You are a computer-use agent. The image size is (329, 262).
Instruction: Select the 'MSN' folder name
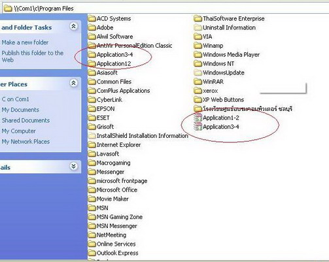pyautogui.click(x=102, y=208)
